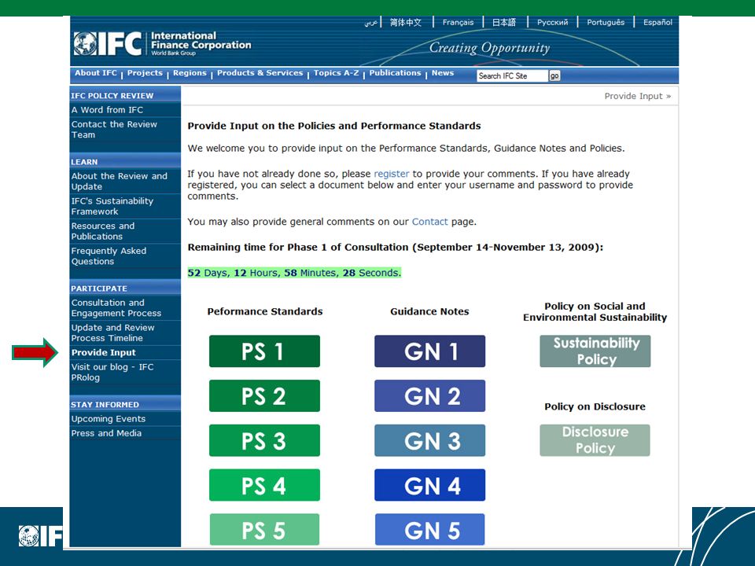Open the PS 3 performance standard button
Image resolution: width=755 pixels, height=566 pixels.
point(264,440)
